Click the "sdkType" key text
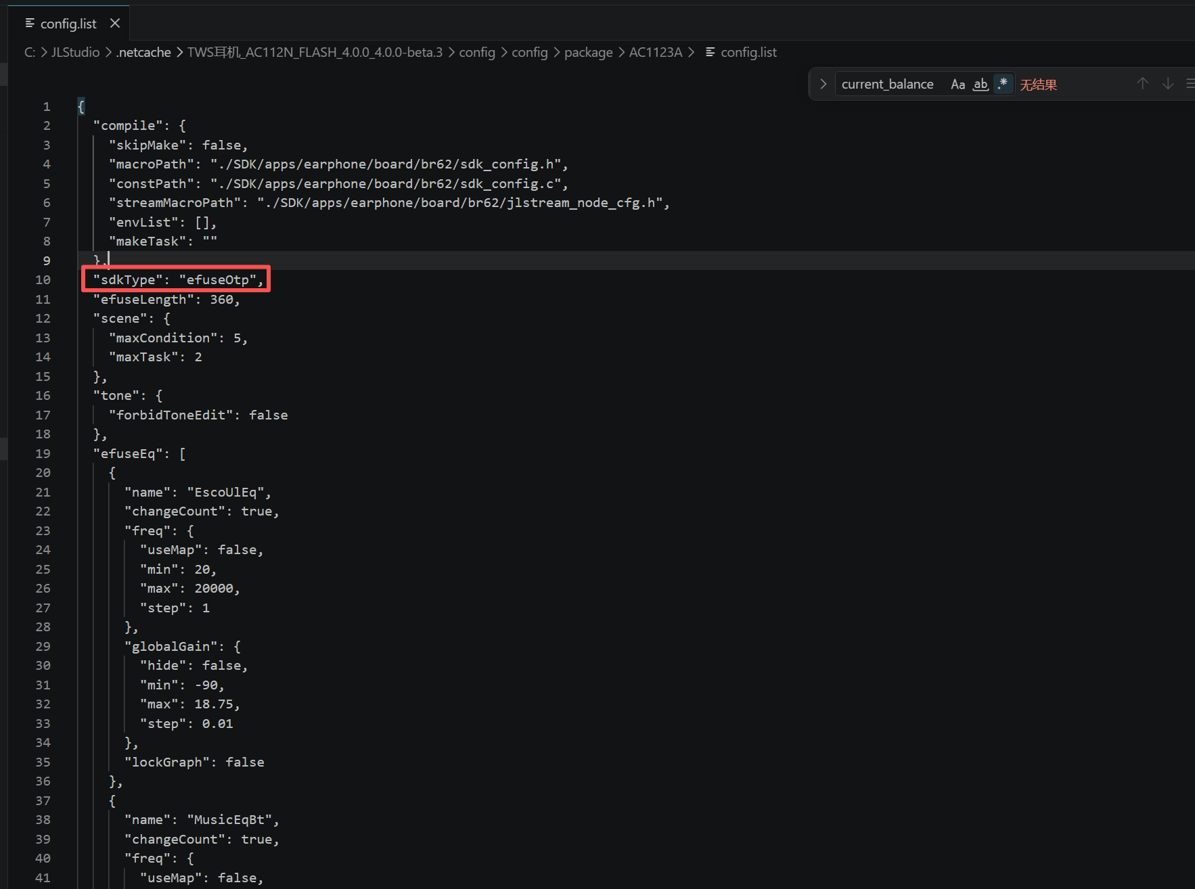The image size is (1195, 889). (128, 280)
